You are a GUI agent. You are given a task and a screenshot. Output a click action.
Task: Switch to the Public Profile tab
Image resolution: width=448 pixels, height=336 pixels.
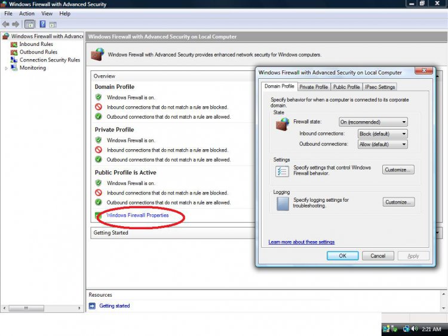point(346,87)
